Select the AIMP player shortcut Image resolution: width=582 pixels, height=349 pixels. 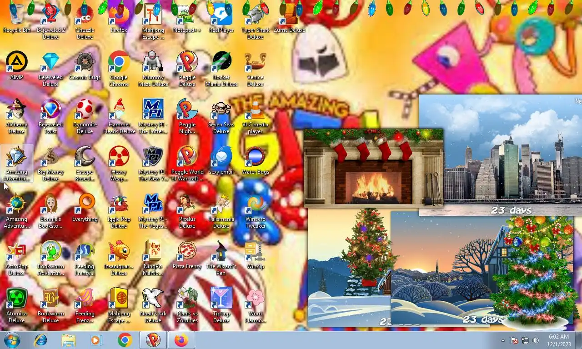17,66
